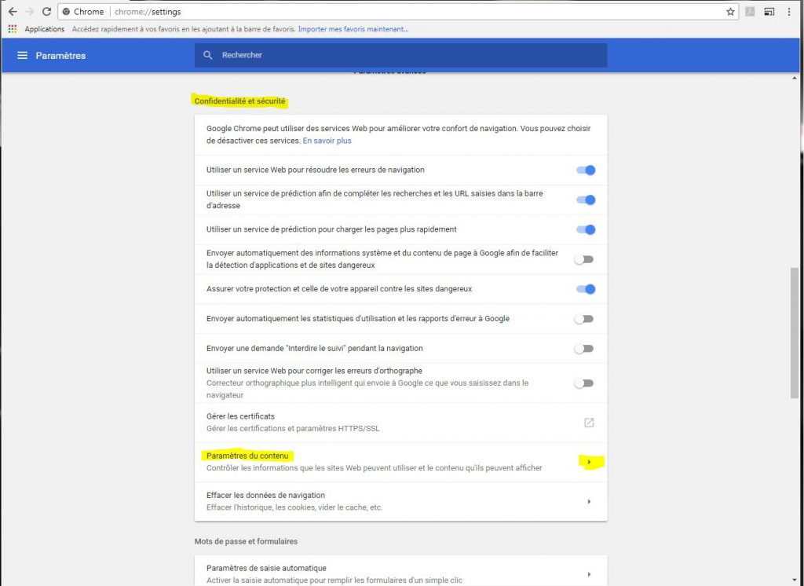Disable web service for navigation errors
Screen dimensions: 804x586
(585, 170)
